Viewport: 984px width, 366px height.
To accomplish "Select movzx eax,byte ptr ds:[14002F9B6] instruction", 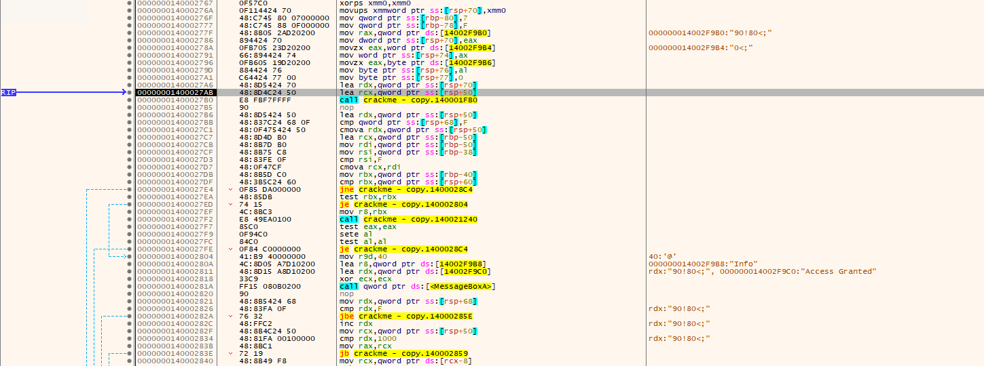I will (417, 62).
